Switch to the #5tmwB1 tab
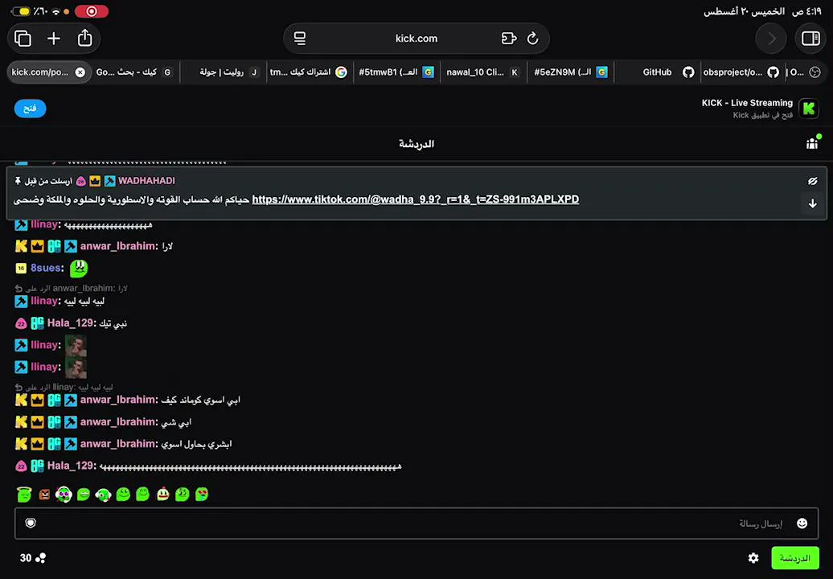The height and width of the screenshot is (579, 833). (396, 72)
